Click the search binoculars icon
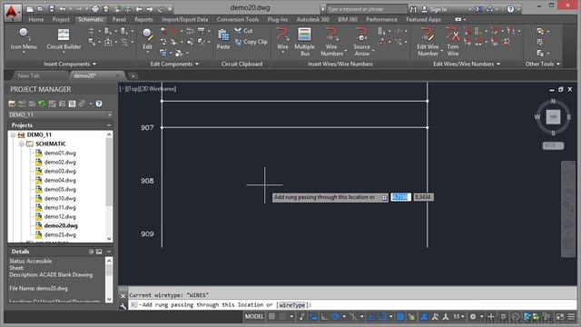 [413, 9]
